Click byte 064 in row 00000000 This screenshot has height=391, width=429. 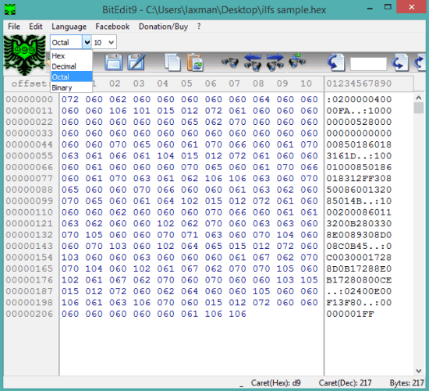pyautogui.click(x=261, y=99)
